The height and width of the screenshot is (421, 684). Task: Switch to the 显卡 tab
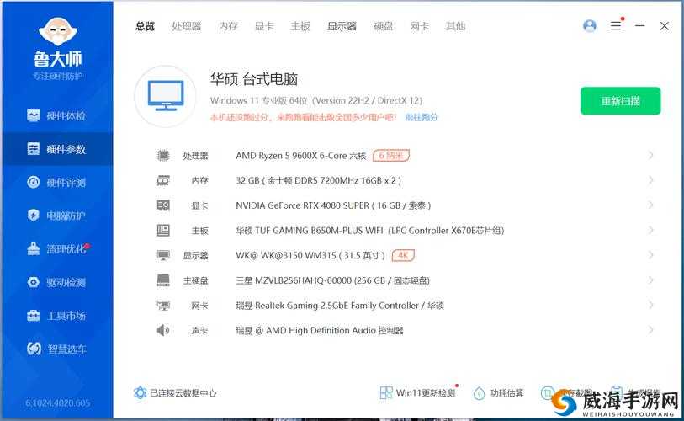[264, 26]
